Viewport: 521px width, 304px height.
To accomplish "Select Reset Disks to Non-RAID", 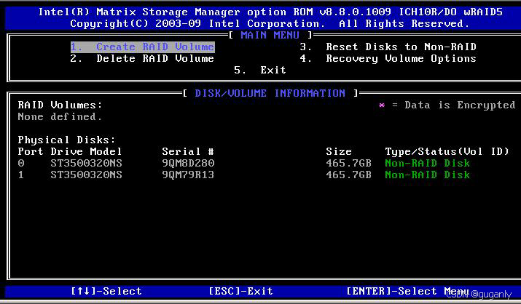I will 388,47.
